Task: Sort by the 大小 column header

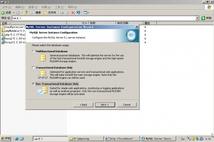Action: pyautogui.click(x=78, y=23)
